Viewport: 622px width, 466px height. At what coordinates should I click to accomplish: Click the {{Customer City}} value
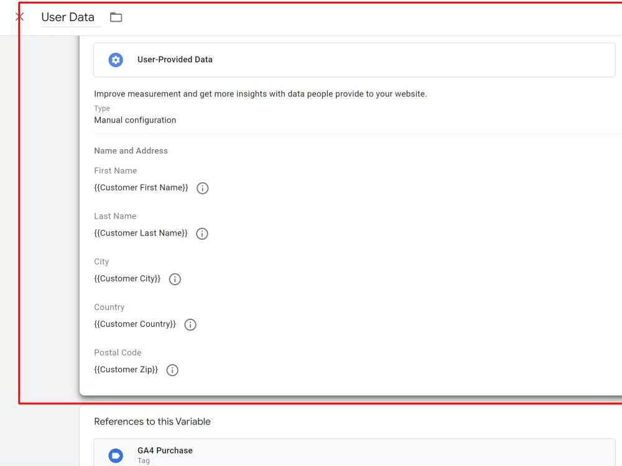pyautogui.click(x=127, y=278)
